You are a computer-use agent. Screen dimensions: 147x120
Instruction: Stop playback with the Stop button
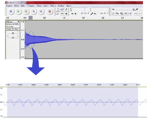click(x=26, y=11)
